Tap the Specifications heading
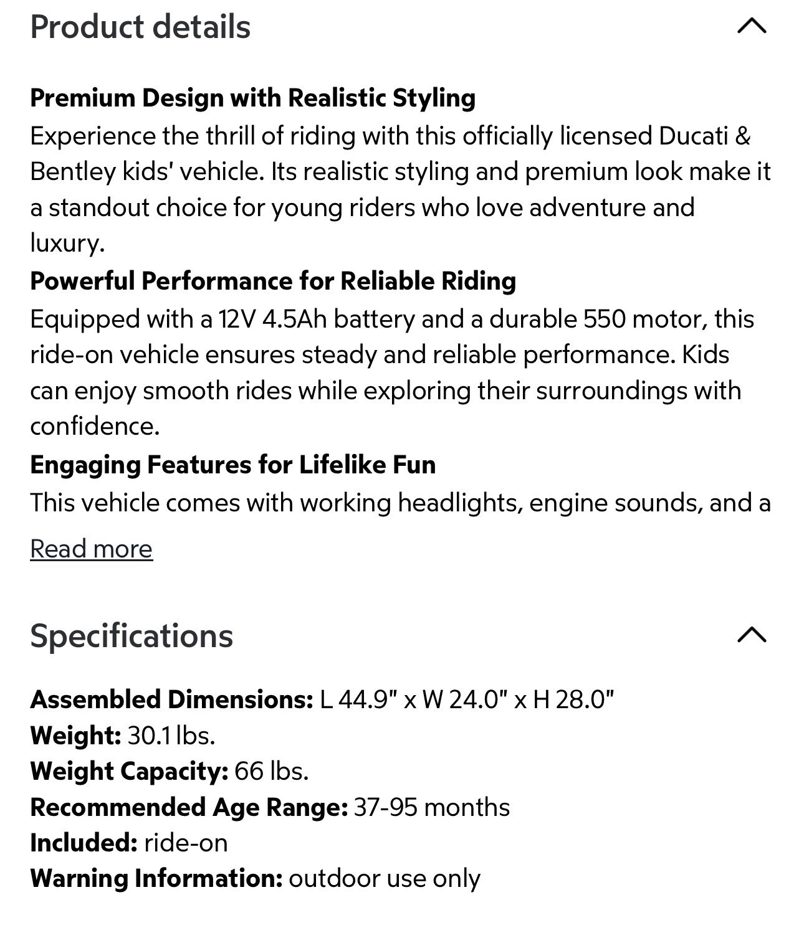The height and width of the screenshot is (938, 804). (132, 636)
